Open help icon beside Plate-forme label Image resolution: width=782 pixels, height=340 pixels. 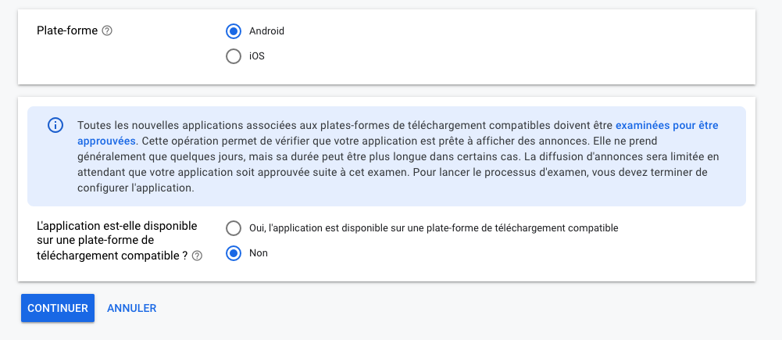click(x=107, y=31)
